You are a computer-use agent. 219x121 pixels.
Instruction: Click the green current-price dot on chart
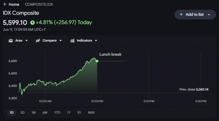97,61
